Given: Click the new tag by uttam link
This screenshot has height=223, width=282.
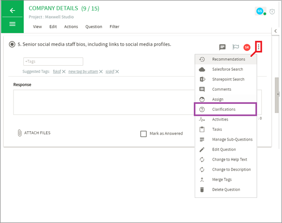Looking at the screenshot, I should pos(83,72).
